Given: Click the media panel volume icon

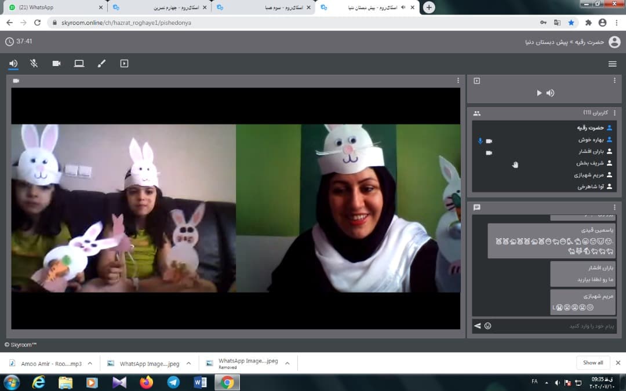Looking at the screenshot, I should pos(550,93).
